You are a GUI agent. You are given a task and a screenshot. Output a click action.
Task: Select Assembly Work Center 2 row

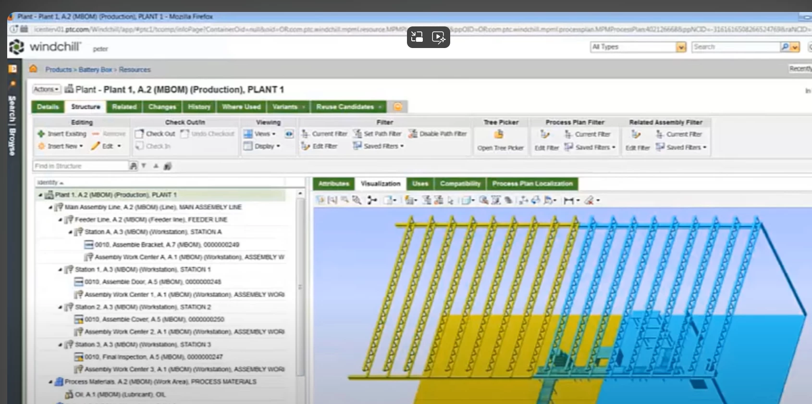(180, 332)
